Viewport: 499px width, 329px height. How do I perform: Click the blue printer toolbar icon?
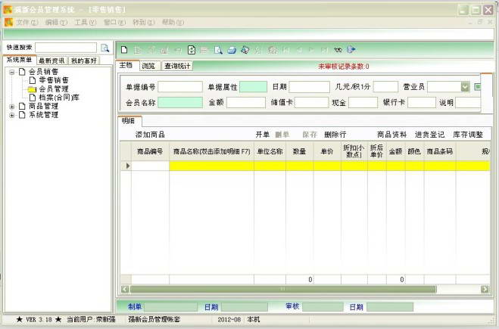(232, 50)
